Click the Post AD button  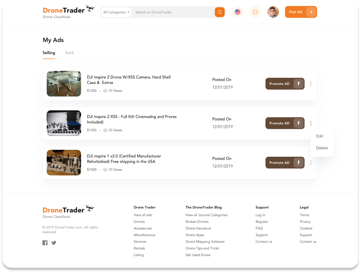pyautogui.click(x=301, y=12)
